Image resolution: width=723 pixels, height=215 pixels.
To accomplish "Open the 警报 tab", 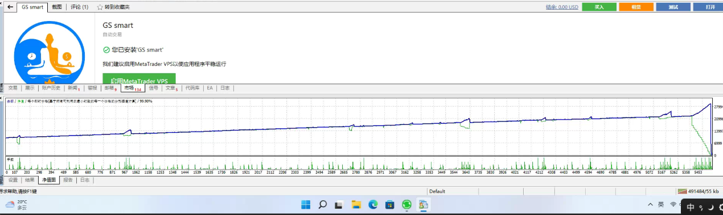I will (x=92, y=88).
